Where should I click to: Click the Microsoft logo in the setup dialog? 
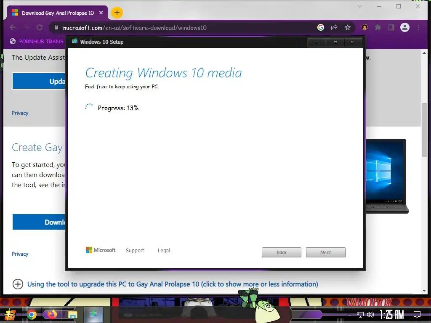(x=101, y=250)
